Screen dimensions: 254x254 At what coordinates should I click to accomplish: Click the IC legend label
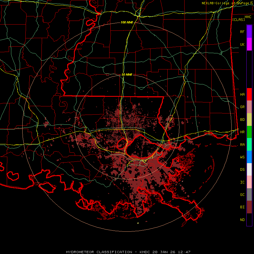[x=242, y=182]
